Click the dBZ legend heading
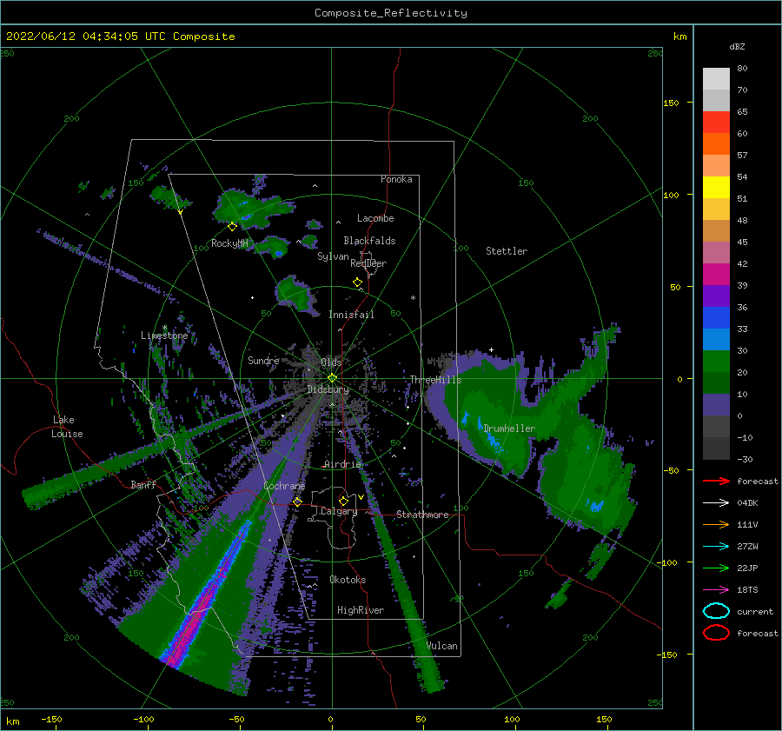The image size is (782, 731). tap(737, 46)
